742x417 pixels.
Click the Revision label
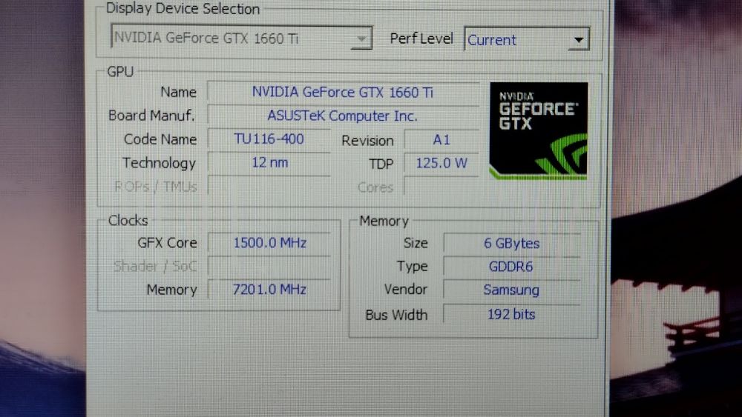point(367,141)
